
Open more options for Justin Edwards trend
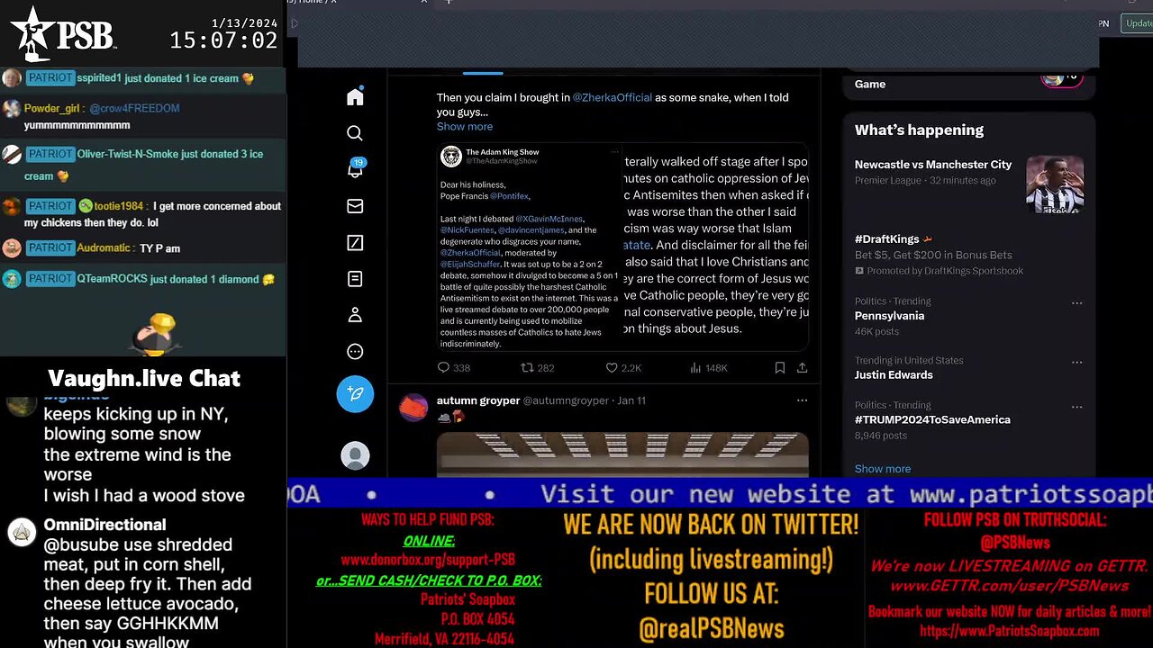coord(1076,362)
